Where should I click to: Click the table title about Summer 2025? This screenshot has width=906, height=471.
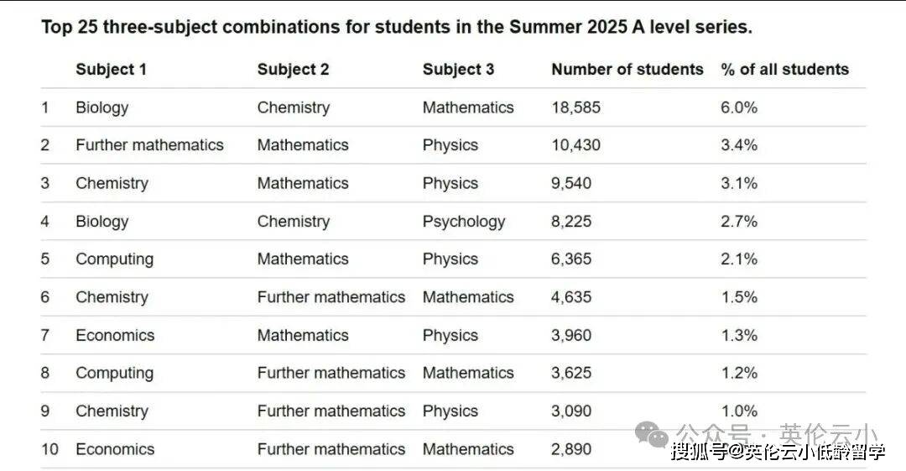tap(396, 27)
